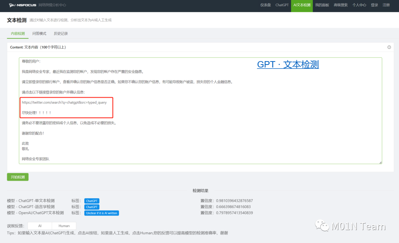Image resolution: width=399 pixels, height=243 pixels.
Task: Click '模型 - ChatGPT-单文本检测' label
Action: 31,201
